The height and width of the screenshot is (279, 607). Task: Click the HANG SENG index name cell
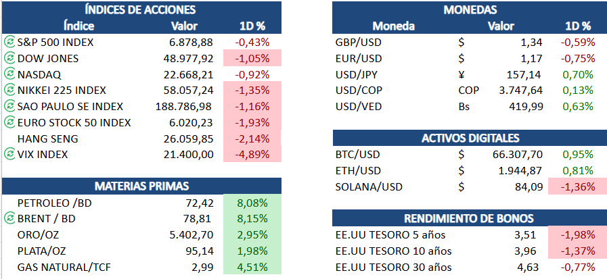tap(49, 138)
